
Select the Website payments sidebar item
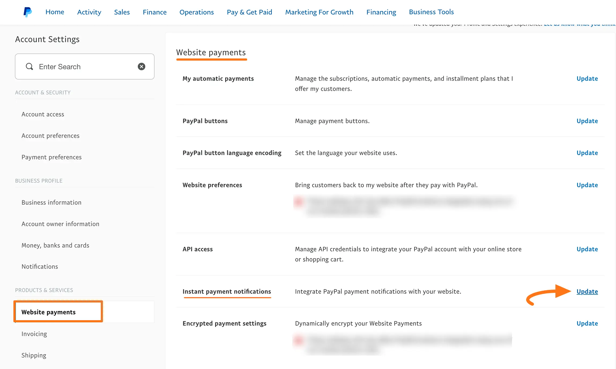[x=48, y=312]
